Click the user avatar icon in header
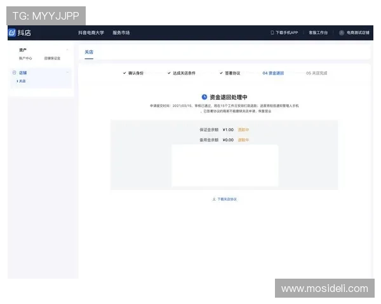Screen dimensions: 381x304 coord(342,33)
